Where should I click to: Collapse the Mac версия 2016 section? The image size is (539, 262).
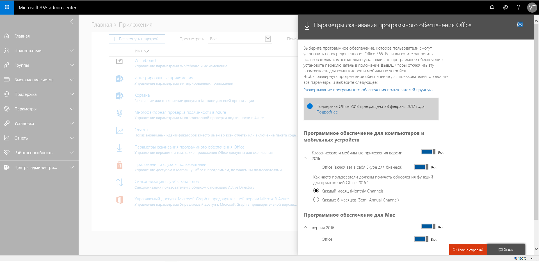[306, 227]
